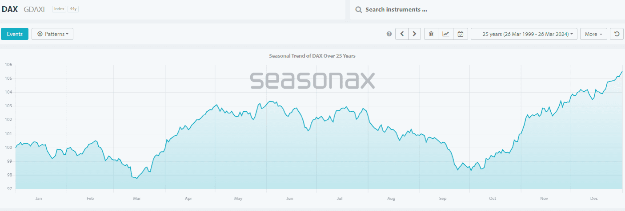Viewport: 625px width, 211px height.
Task: Click the Dec month axis label
Action: pyautogui.click(x=594, y=199)
